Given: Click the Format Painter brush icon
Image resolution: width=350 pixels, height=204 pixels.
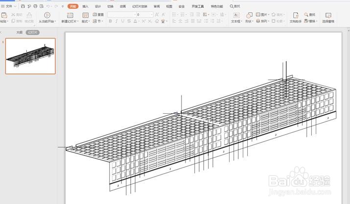Looking at the screenshot, I should [29, 15].
